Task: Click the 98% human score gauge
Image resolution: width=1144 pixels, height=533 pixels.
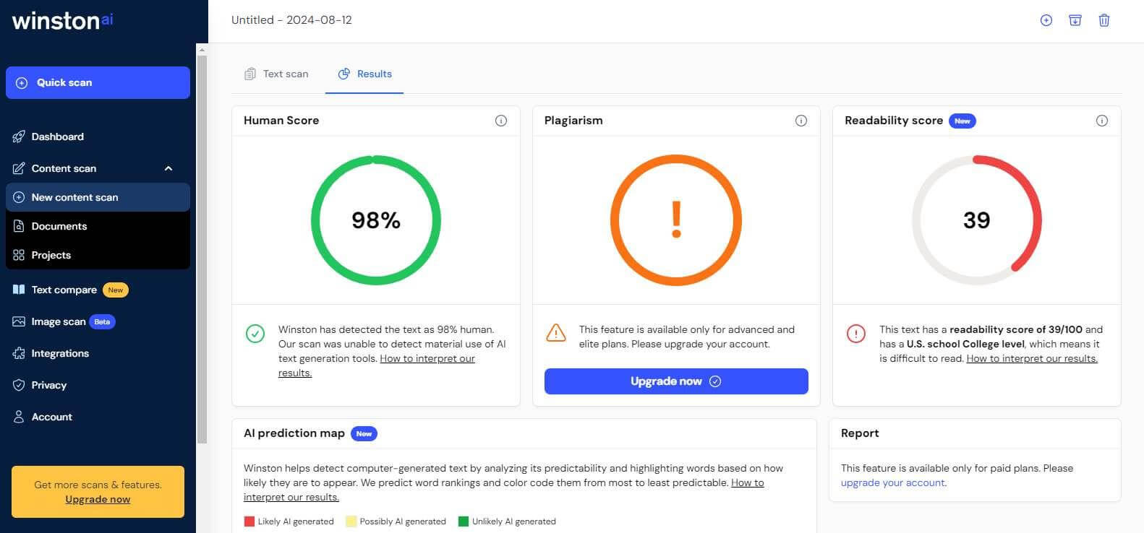Action: point(376,220)
